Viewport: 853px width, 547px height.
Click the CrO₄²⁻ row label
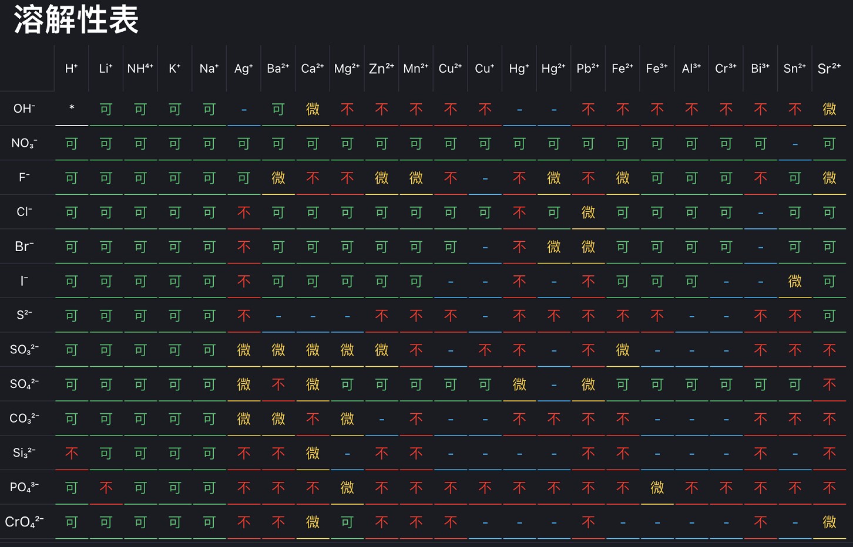pyautogui.click(x=25, y=522)
